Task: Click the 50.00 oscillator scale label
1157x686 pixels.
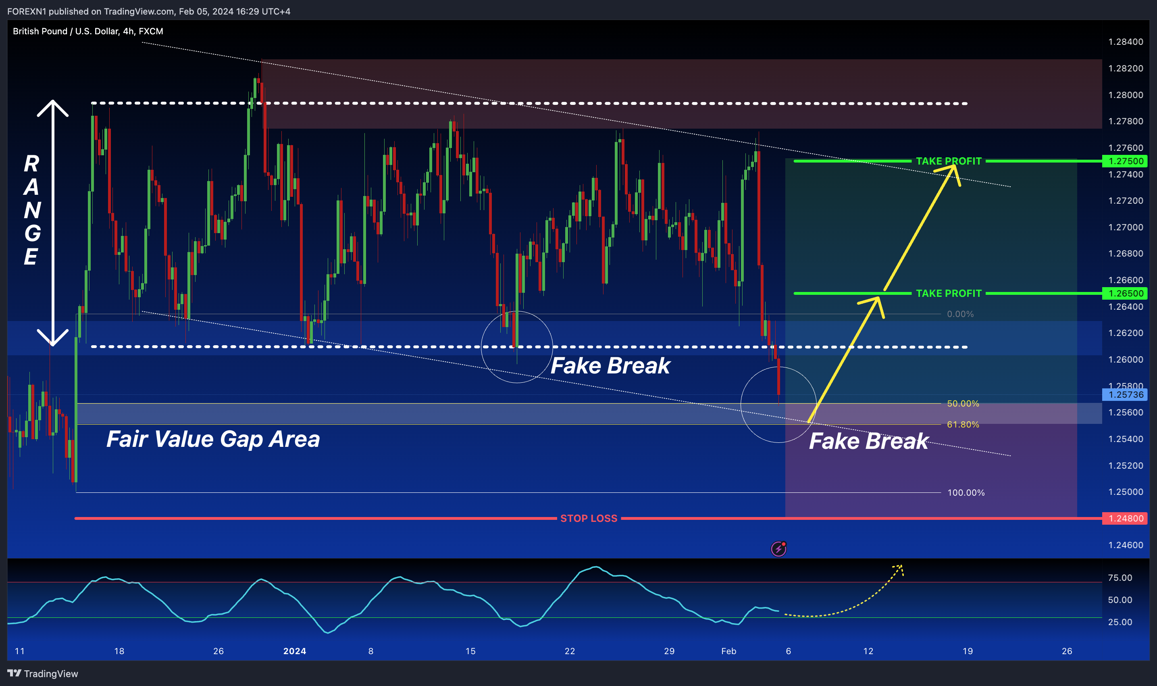Action: (1120, 600)
